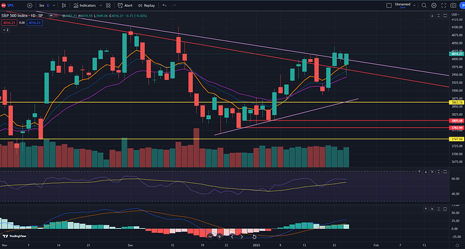465x249 pixels.
Task: Toggle the SPX symbol visibility in legend
Action: [51, 15]
